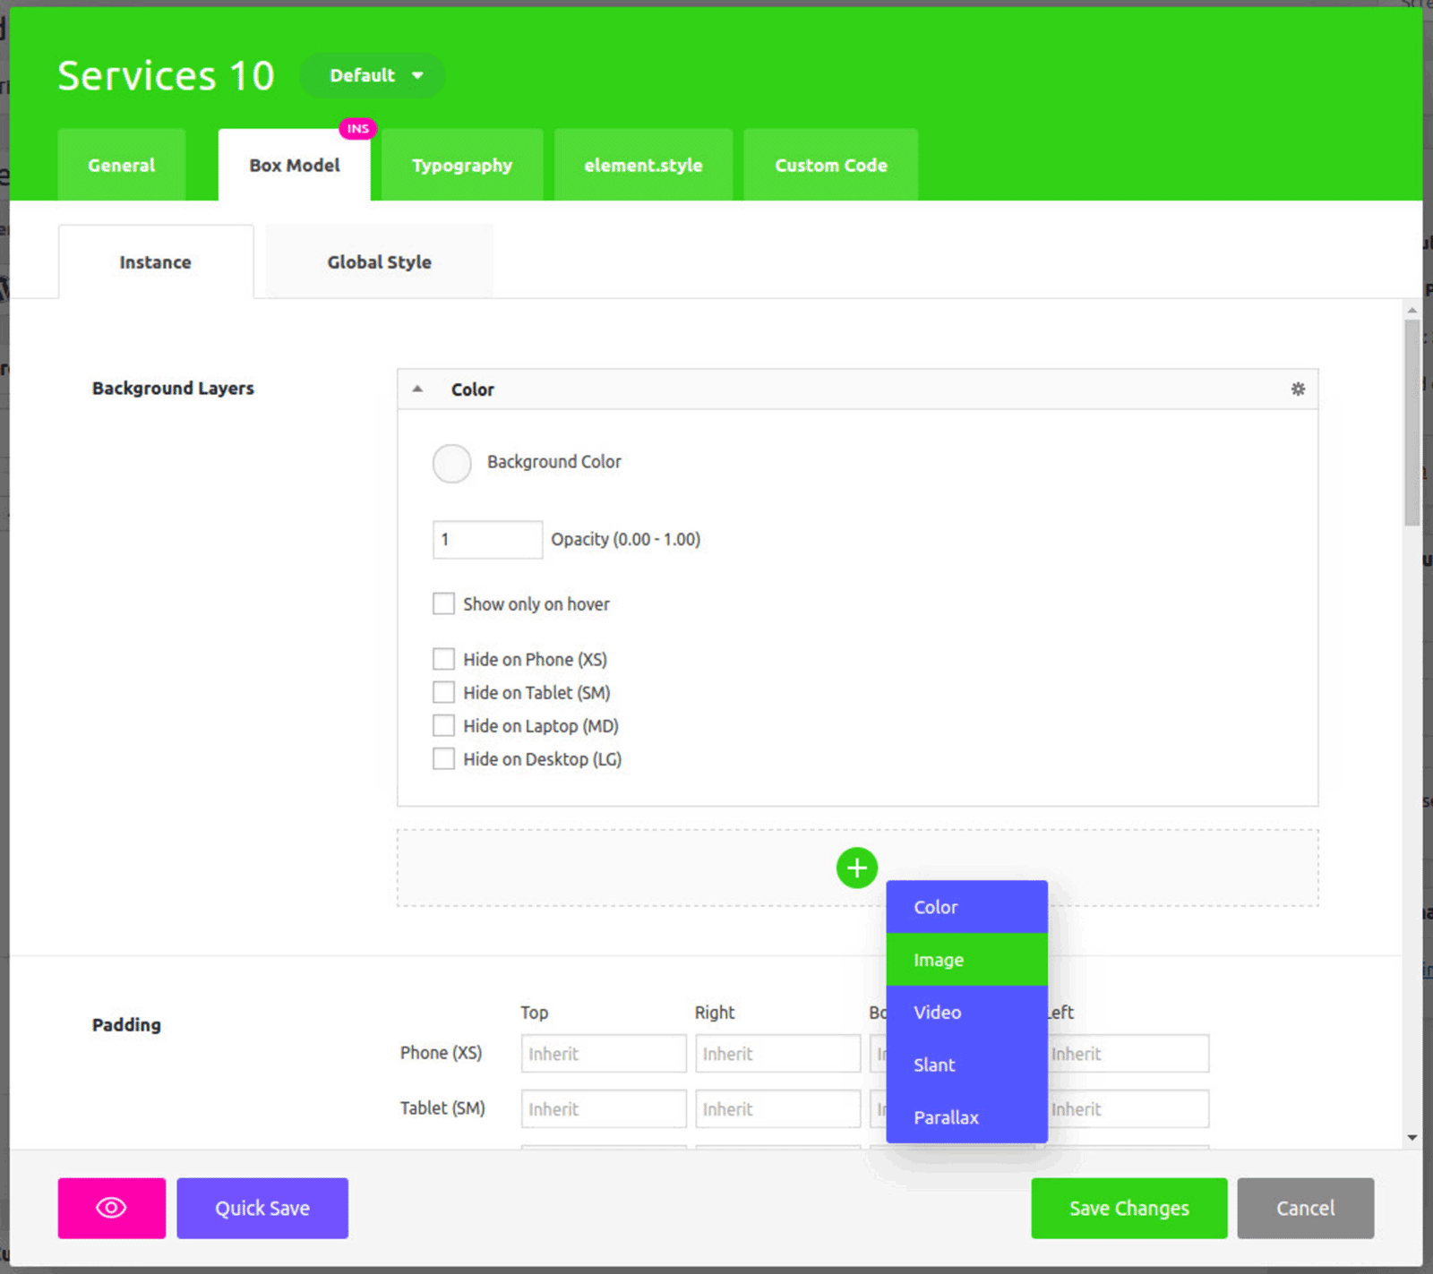Screen dimensions: 1433x1274
Task: Open the Default style dropdown
Action: (373, 75)
